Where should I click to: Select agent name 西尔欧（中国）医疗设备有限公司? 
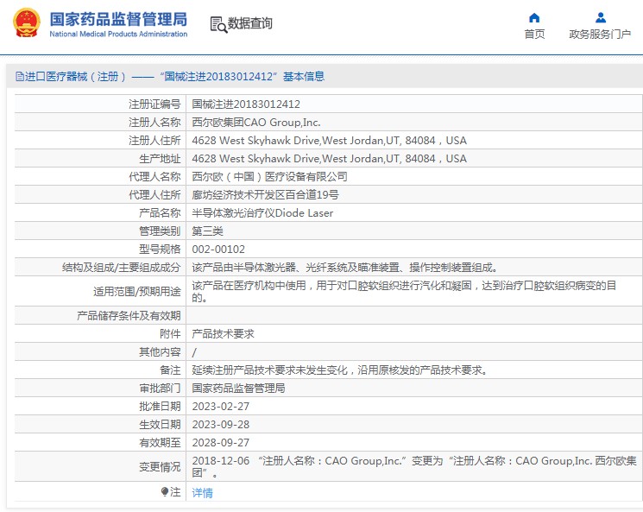click(269, 176)
